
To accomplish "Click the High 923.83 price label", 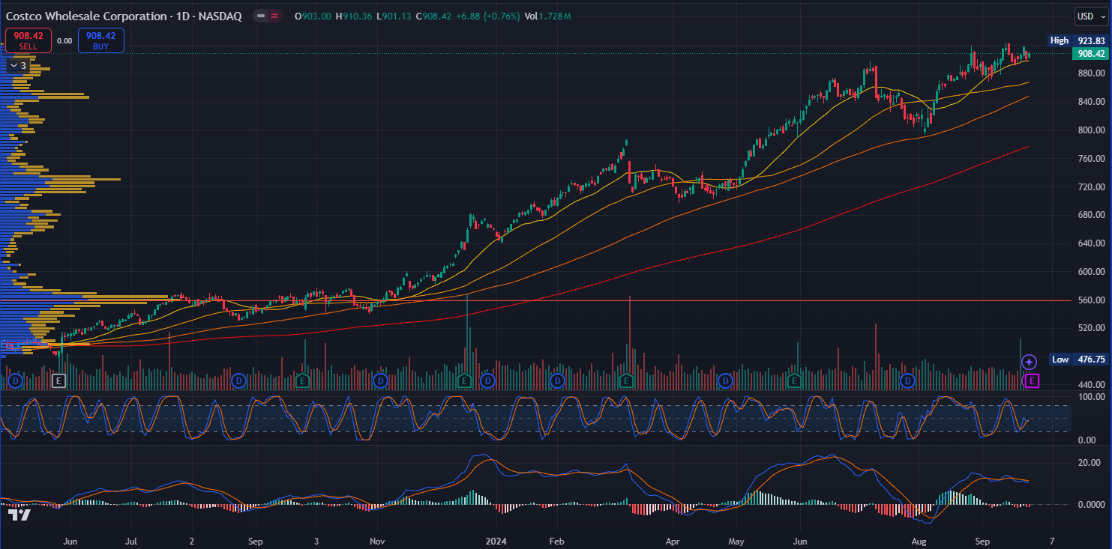I will (x=1078, y=40).
